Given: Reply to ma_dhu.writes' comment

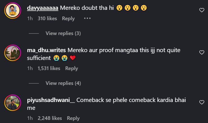Looking at the screenshot, I should click(x=71, y=68).
